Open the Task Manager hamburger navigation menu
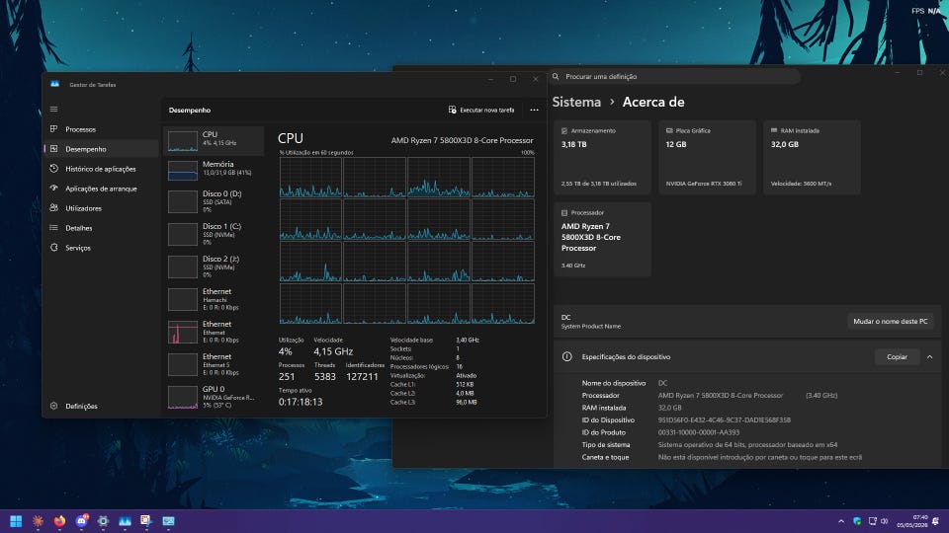Screen dimensions: 949x533 (x=53, y=110)
